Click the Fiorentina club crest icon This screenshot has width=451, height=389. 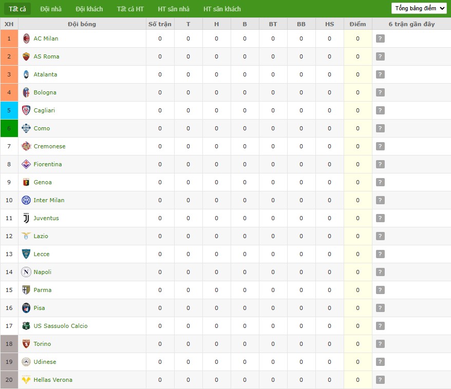point(26,164)
